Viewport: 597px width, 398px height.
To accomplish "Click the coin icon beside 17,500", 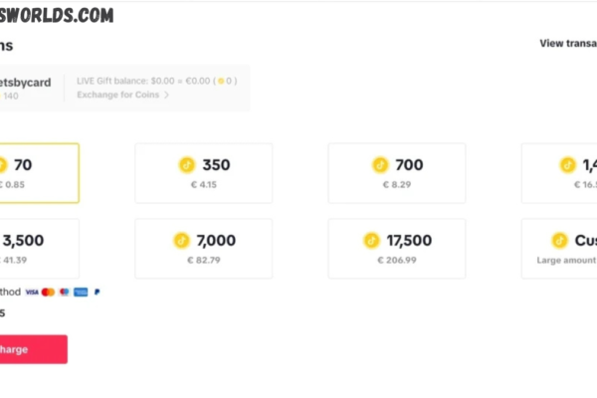I will [371, 241].
